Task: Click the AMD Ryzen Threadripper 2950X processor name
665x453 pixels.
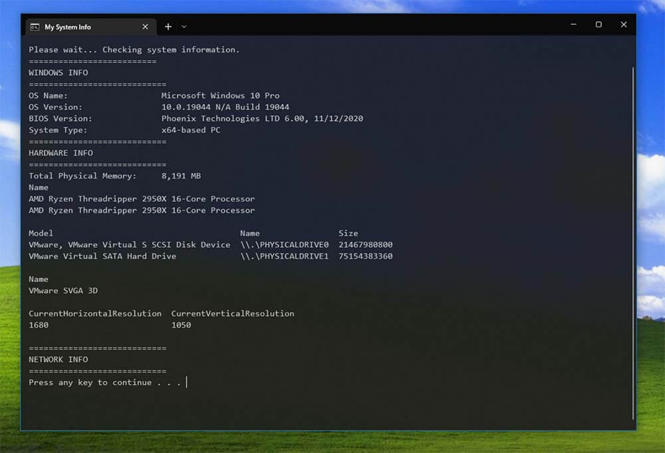Action: (x=140, y=199)
